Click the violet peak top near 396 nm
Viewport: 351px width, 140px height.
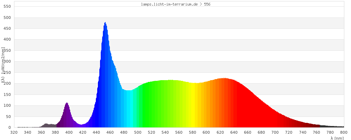point(67,104)
